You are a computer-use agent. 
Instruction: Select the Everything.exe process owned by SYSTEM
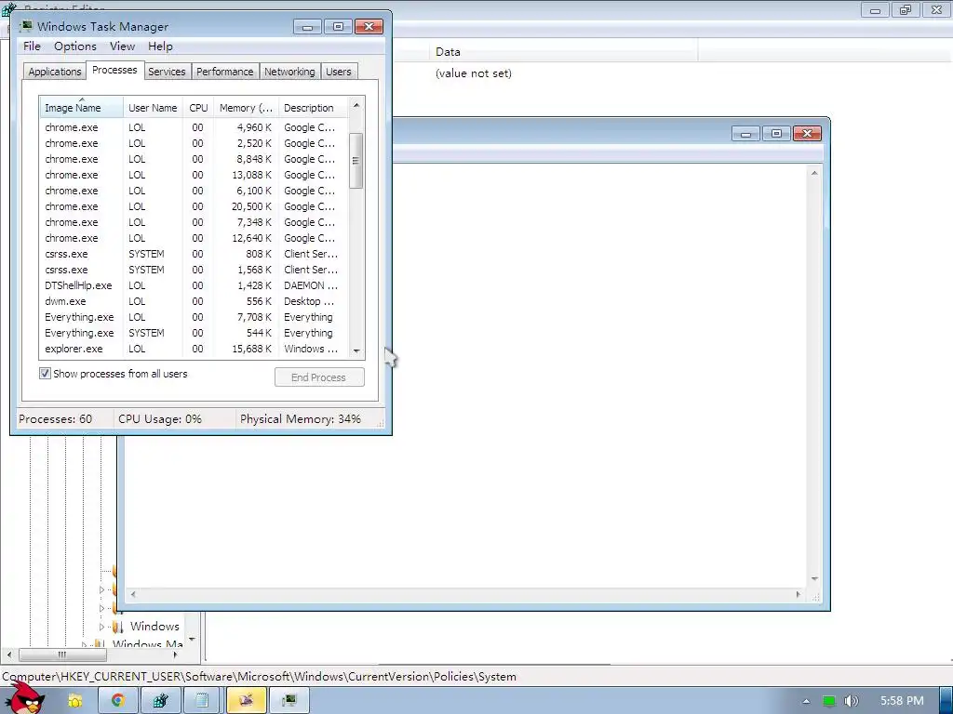[194, 333]
